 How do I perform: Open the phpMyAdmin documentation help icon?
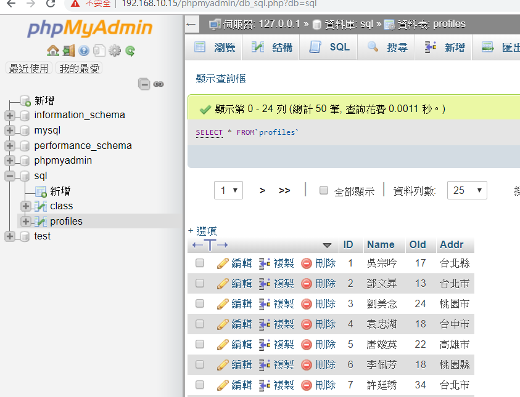coord(84,50)
